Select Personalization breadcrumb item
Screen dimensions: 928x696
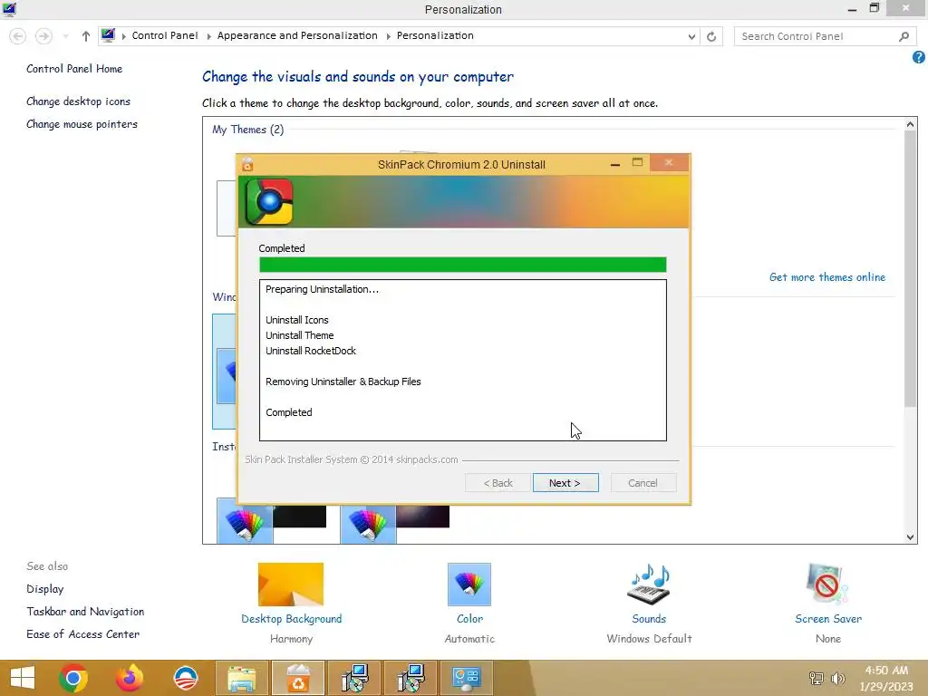coord(435,35)
